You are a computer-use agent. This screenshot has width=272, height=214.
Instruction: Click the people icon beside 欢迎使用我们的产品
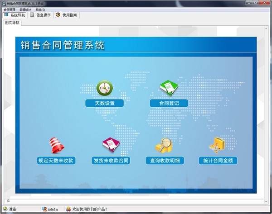click(68, 209)
